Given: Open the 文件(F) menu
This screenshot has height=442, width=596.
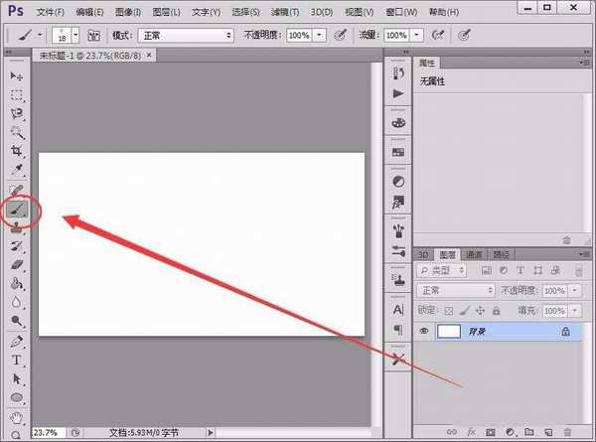Looking at the screenshot, I should pyautogui.click(x=50, y=11).
